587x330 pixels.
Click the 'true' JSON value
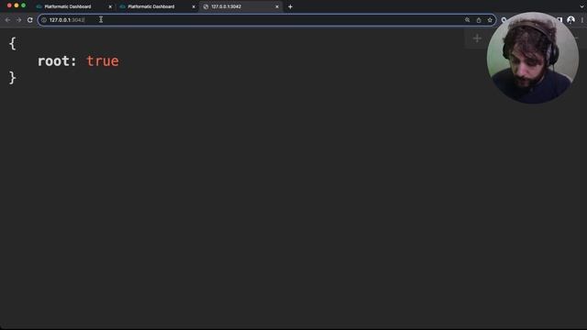pyautogui.click(x=103, y=61)
